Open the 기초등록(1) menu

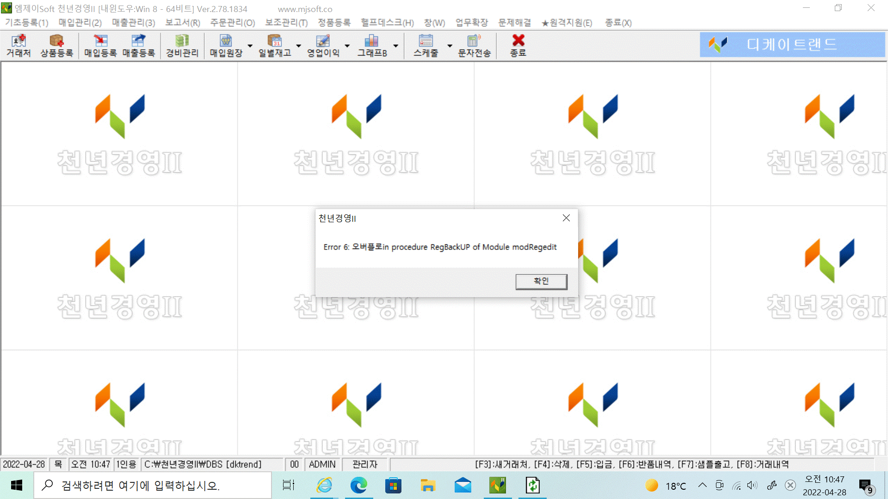tap(27, 23)
